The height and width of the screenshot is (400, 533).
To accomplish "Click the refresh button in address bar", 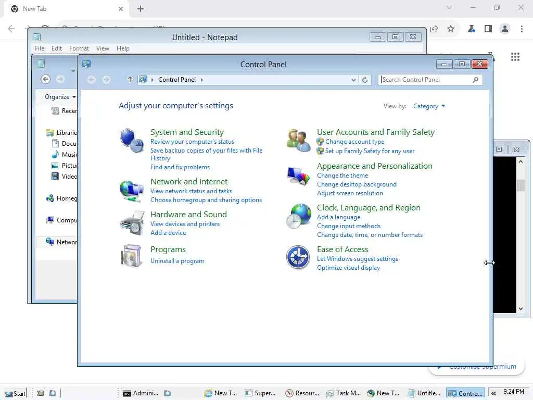I will (365, 80).
